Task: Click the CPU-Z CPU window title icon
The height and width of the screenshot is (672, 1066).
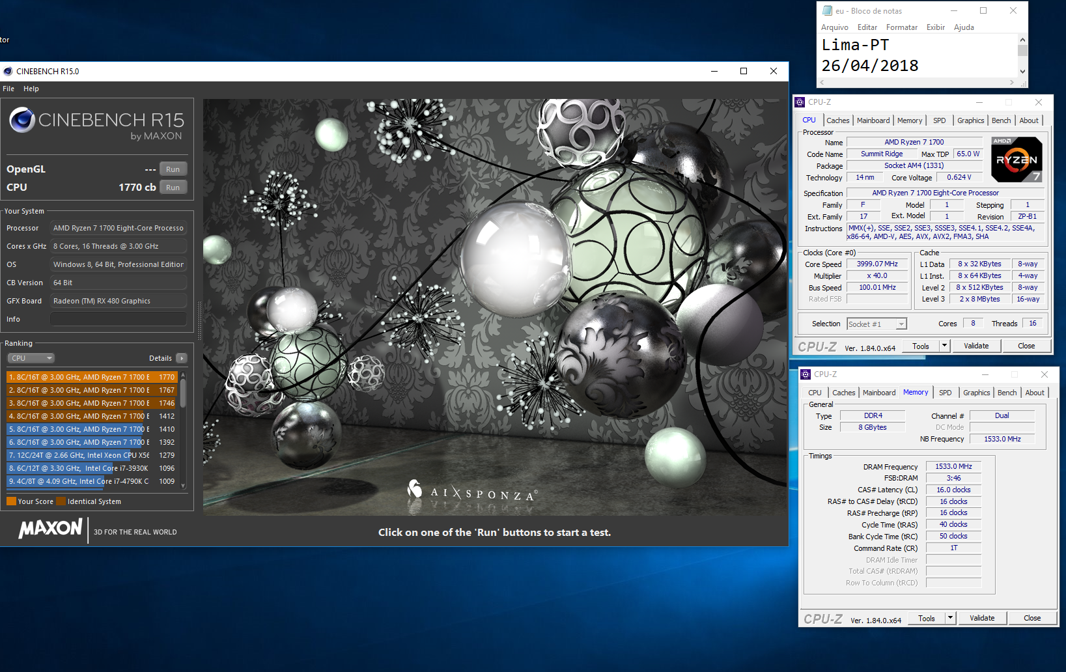Action: [x=800, y=102]
